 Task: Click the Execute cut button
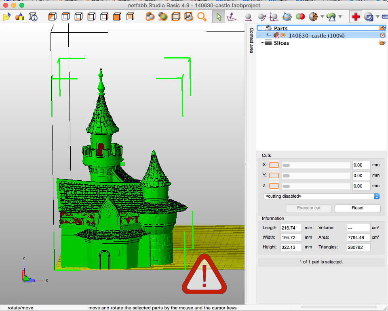(308, 209)
